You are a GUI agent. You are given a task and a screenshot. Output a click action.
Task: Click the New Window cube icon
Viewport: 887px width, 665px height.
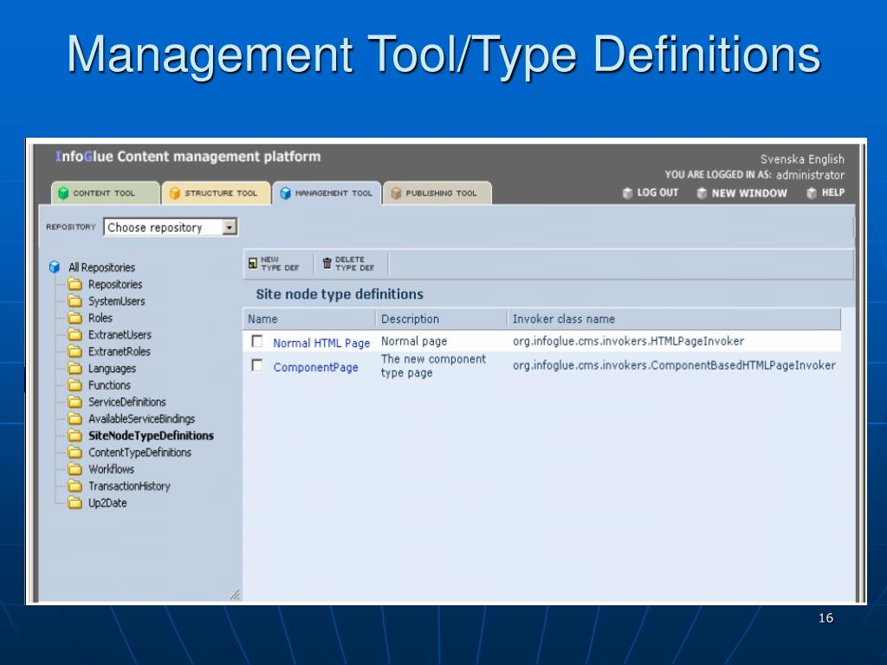[x=702, y=193]
